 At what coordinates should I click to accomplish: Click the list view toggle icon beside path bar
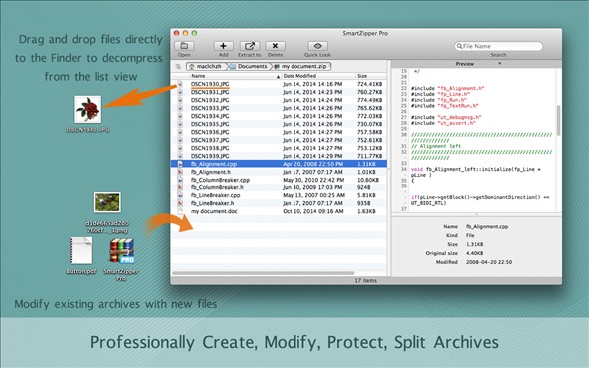(178, 67)
